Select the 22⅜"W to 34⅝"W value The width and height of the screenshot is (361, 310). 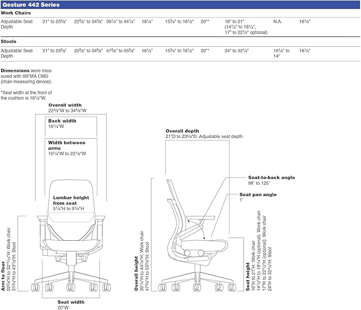coord(68,111)
